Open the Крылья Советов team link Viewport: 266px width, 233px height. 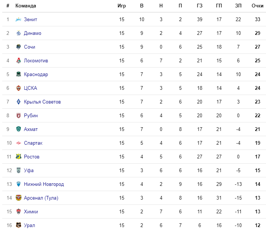tap(42, 102)
